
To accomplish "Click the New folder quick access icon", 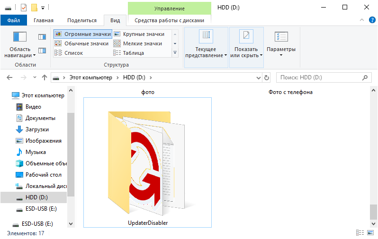I will tap(34, 8).
